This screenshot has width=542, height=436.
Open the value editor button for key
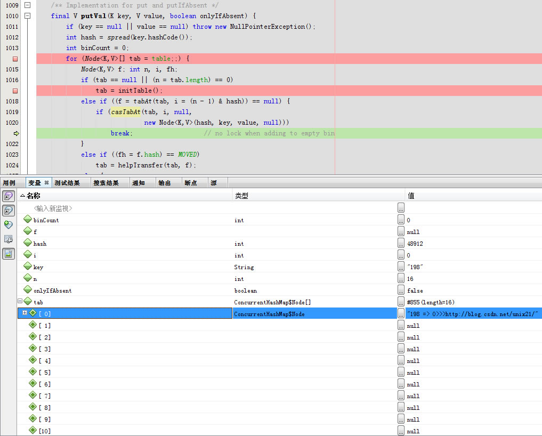pyautogui.click(x=401, y=267)
